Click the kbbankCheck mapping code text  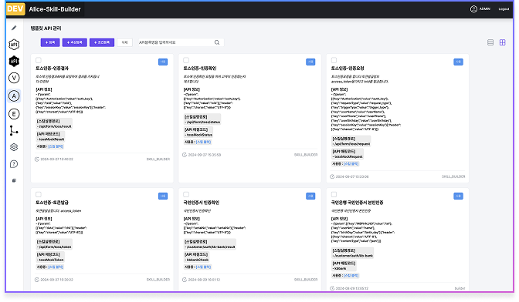click(x=198, y=260)
